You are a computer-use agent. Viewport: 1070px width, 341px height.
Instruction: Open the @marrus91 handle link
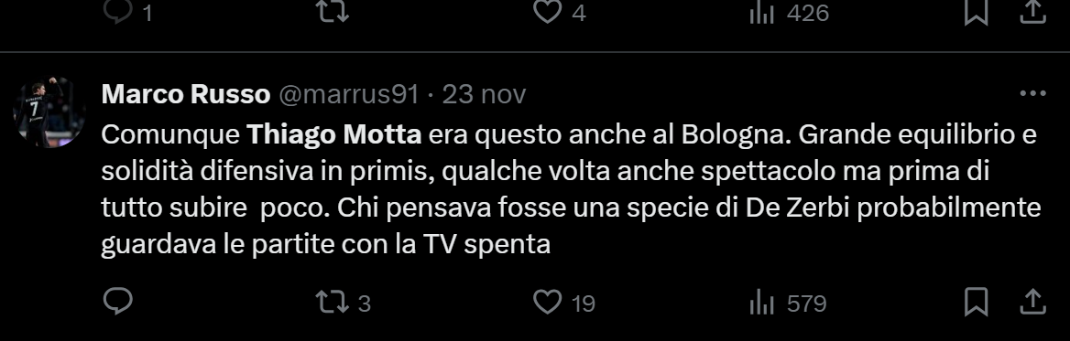(x=347, y=94)
